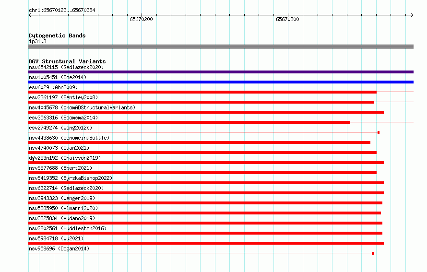
Task: Select the red nsv2802561 variant bar
Action: click(x=205, y=233)
